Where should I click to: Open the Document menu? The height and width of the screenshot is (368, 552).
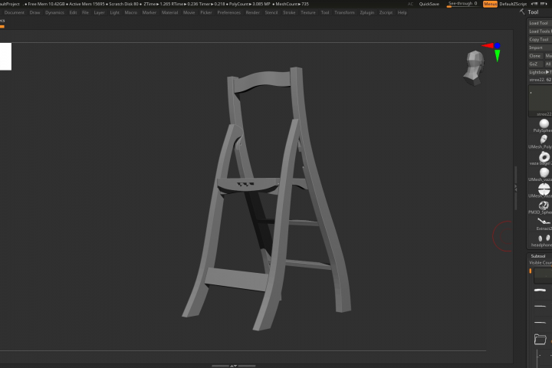point(15,12)
